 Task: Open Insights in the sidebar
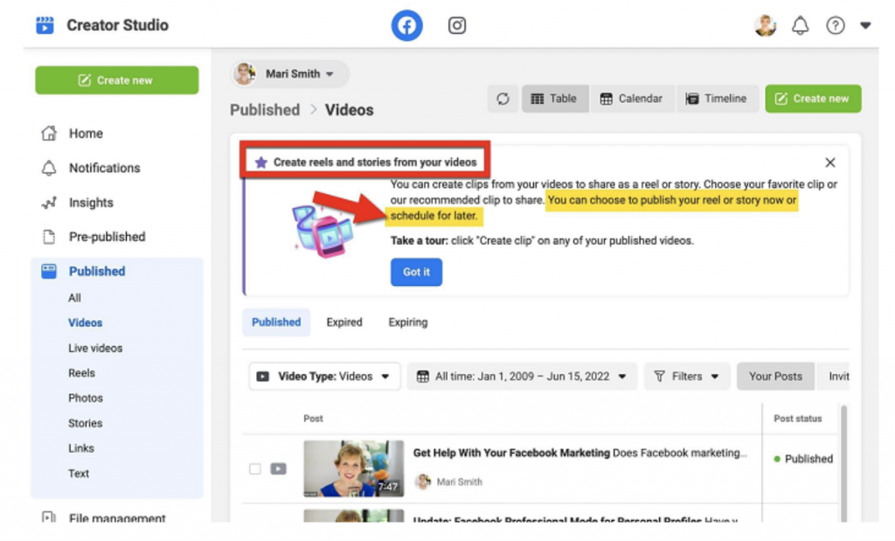[91, 203]
